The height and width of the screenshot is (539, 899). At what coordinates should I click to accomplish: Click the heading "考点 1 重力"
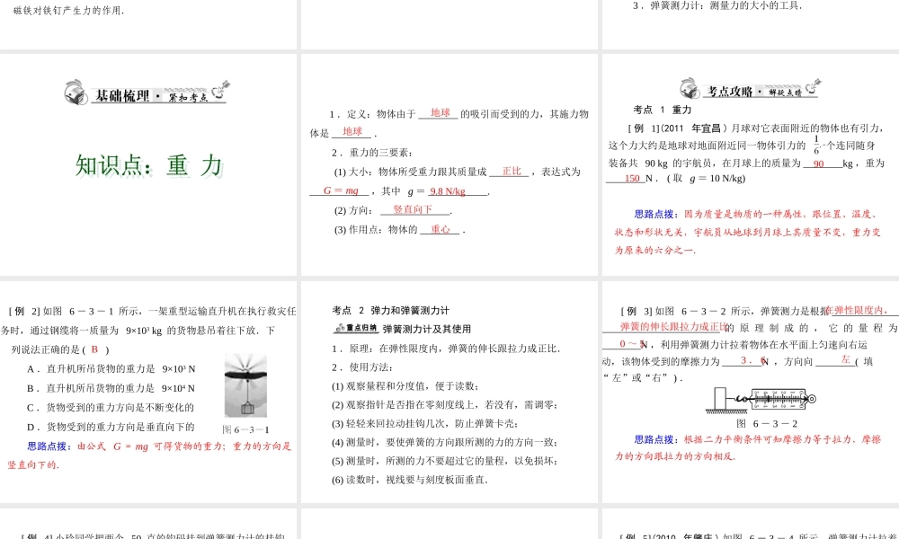663,110
